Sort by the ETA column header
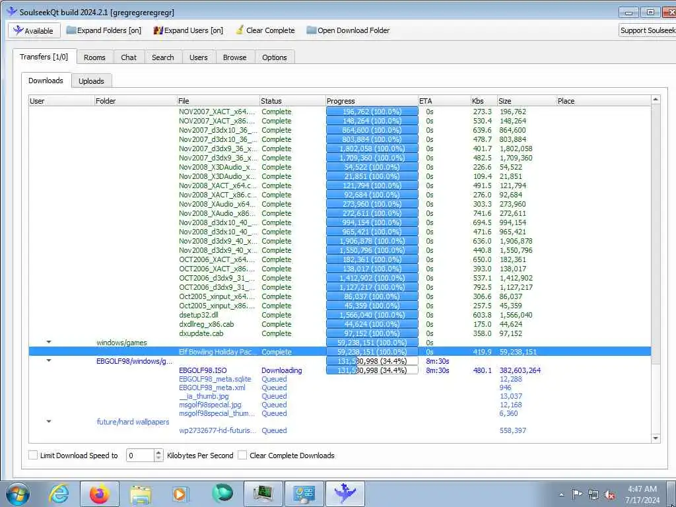The height and width of the screenshot is (507, 676). [444, 101]
